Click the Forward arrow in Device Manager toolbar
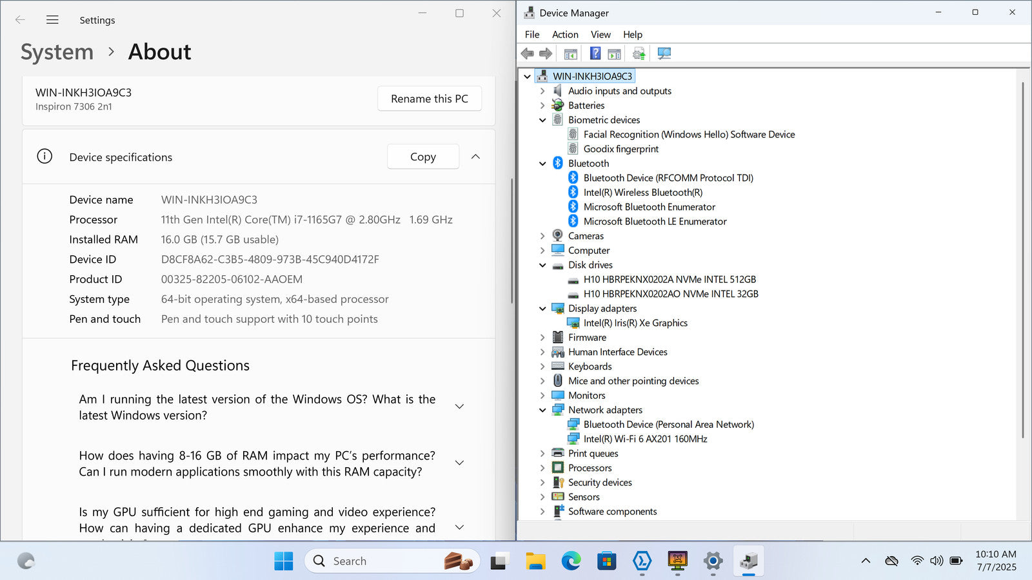 tap(546, 53)
